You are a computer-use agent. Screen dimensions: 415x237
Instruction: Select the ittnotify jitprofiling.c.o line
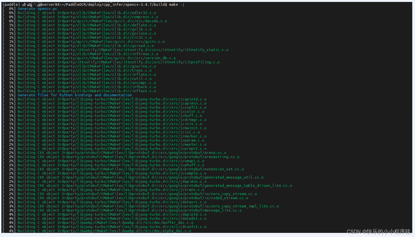[x=111, y=62]
